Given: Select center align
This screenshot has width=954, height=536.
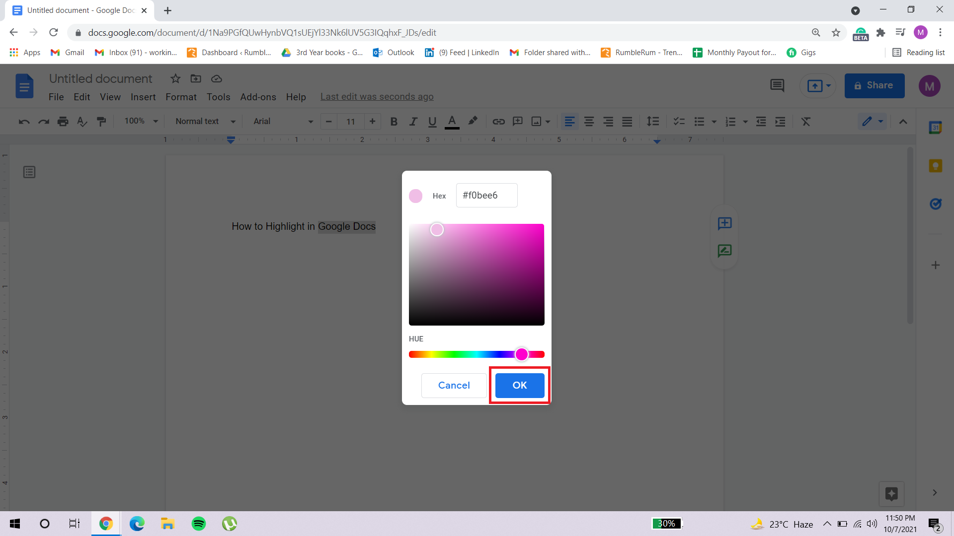Looking at the screenshot, I should 589,122.
